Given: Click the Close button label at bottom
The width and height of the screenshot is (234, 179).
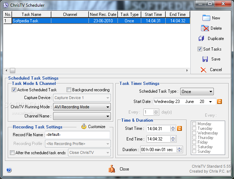Looking at the screenshot, I should click(x=124, y=169).
